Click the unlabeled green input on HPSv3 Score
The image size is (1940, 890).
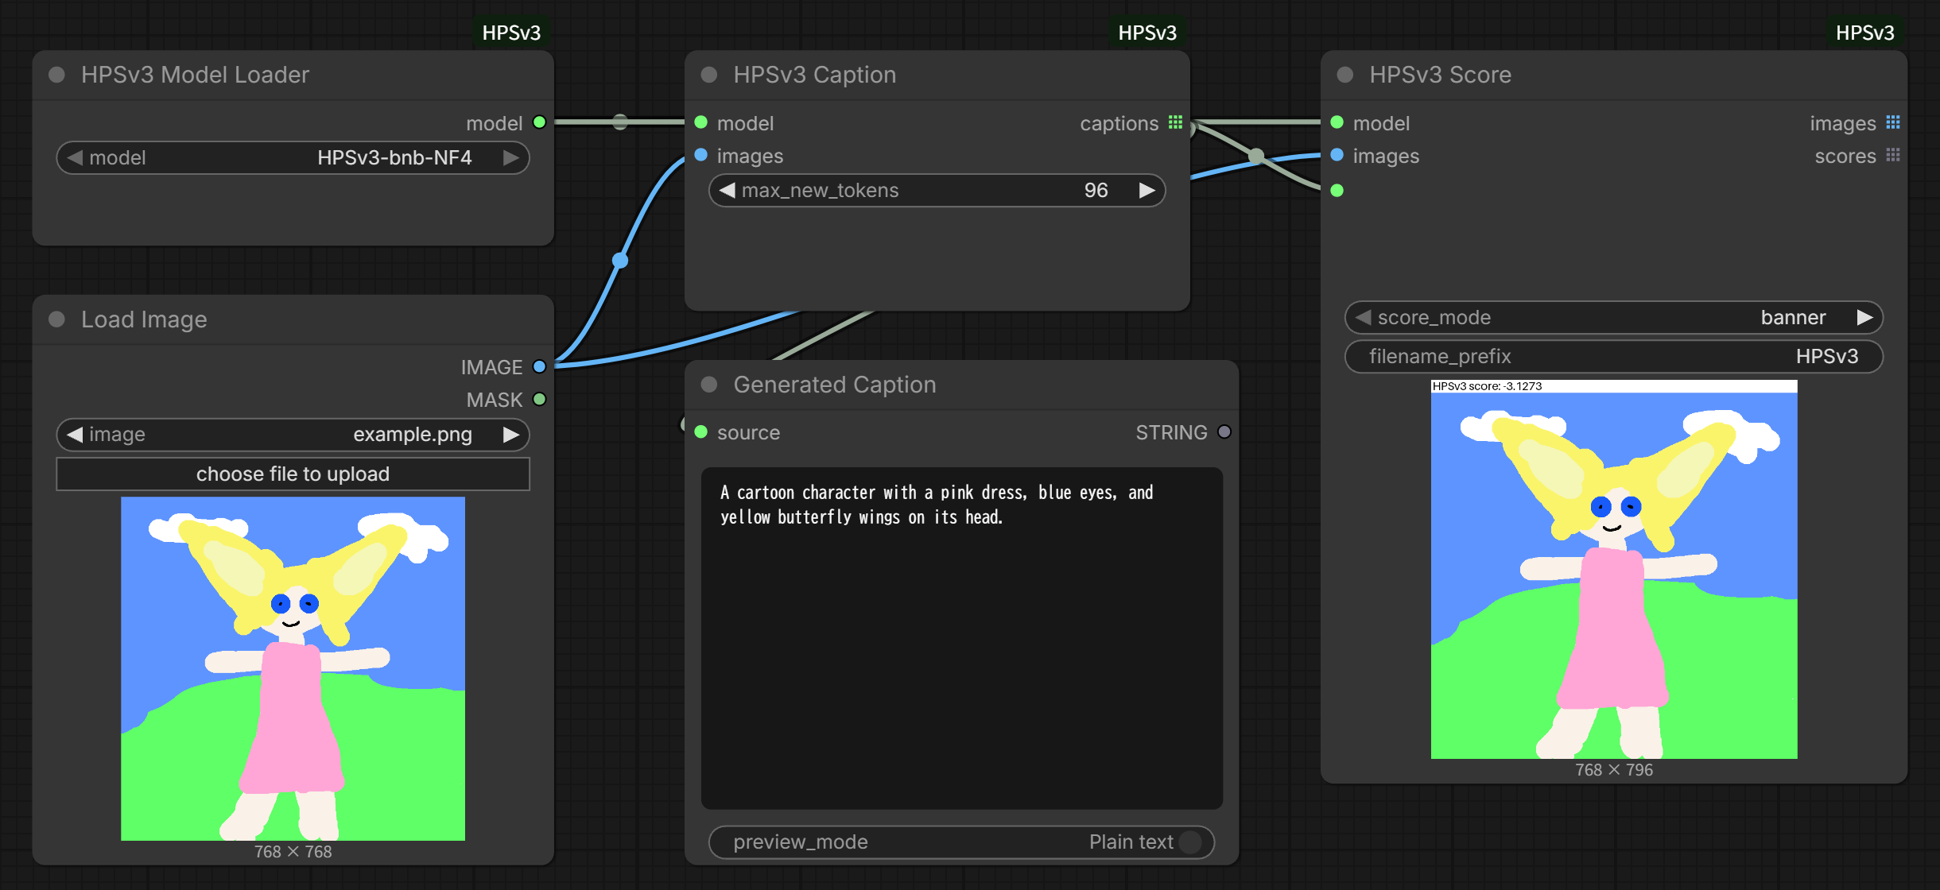[x=1337, y=190]
